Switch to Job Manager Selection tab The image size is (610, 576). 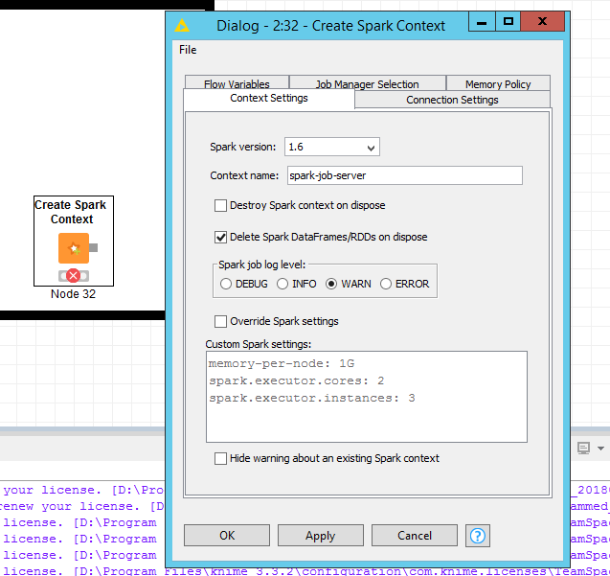[x=368, y=83]
